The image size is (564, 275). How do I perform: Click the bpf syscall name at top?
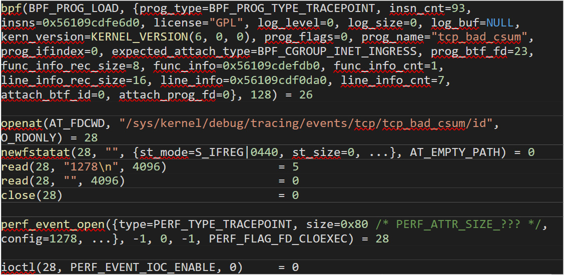(10, 8)
